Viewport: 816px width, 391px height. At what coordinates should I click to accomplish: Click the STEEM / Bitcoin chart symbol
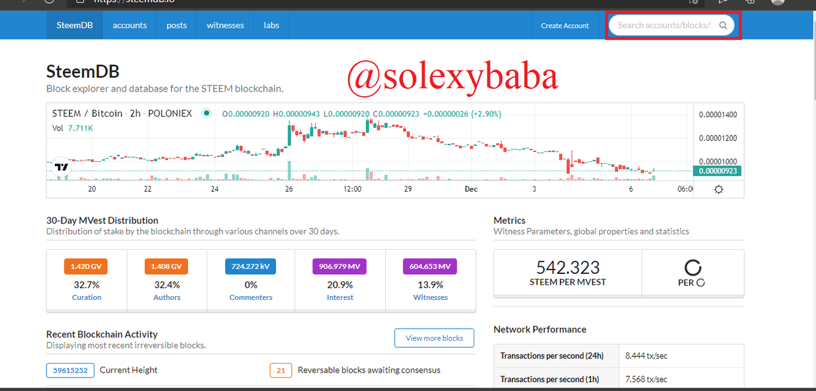tap(87, 113)
